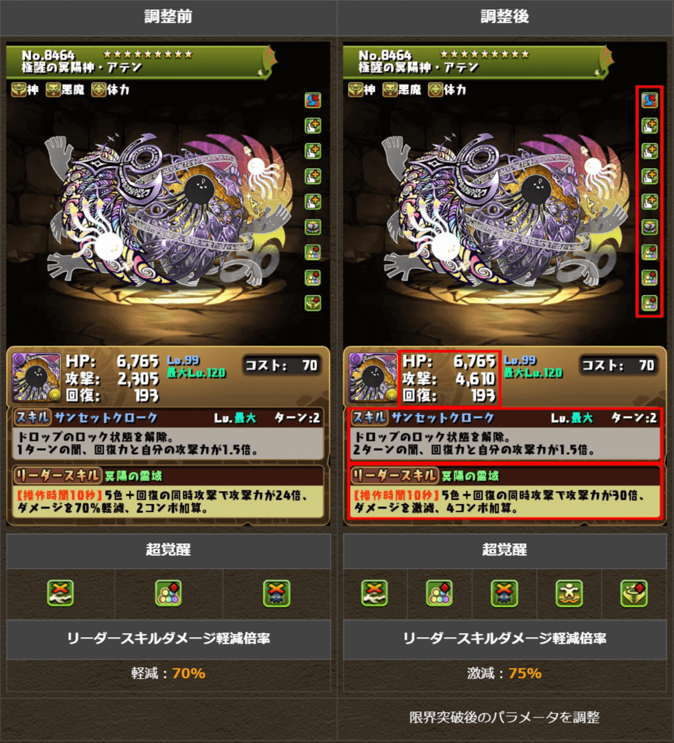Click the skill bind resist awakening in 調整後 panel
The height and width of the screenshot is (743, 674).
tap(649, 100)
